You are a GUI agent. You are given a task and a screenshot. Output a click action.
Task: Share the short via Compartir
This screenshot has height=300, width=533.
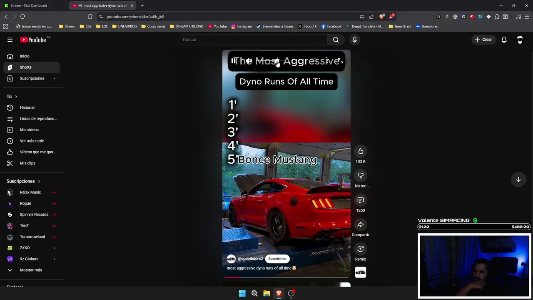pos(361,225)
